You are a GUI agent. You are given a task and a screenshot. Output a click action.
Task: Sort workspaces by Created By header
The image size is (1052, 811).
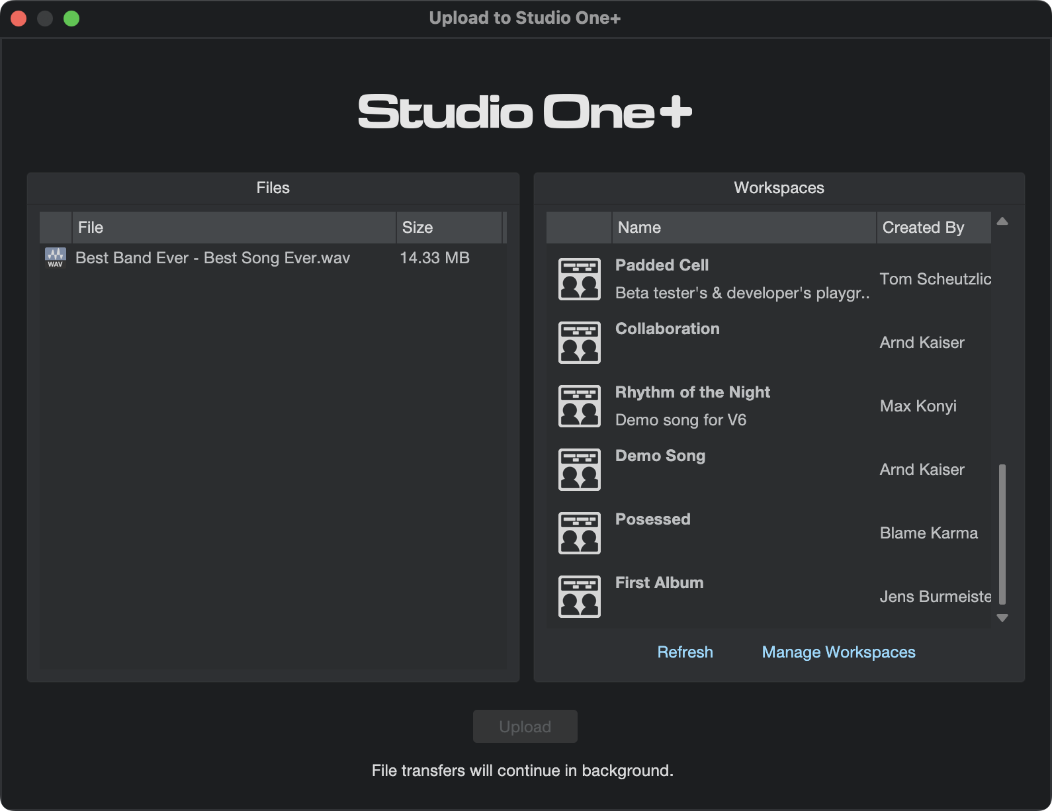(934, 228)
